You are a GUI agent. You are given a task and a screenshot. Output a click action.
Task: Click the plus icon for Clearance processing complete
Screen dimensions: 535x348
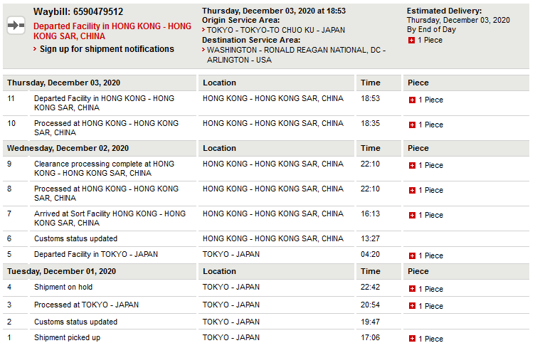[x=412, y=166]
